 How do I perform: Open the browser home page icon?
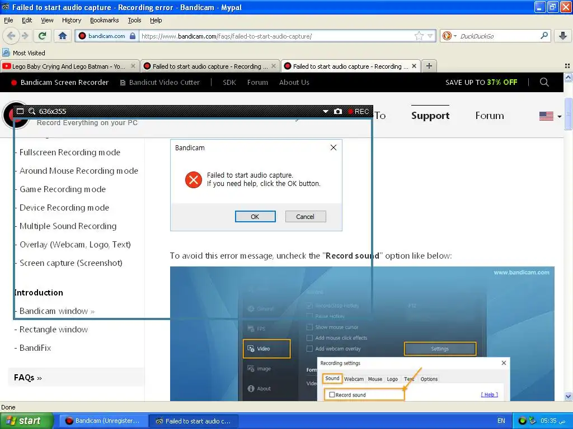[63, 36]
